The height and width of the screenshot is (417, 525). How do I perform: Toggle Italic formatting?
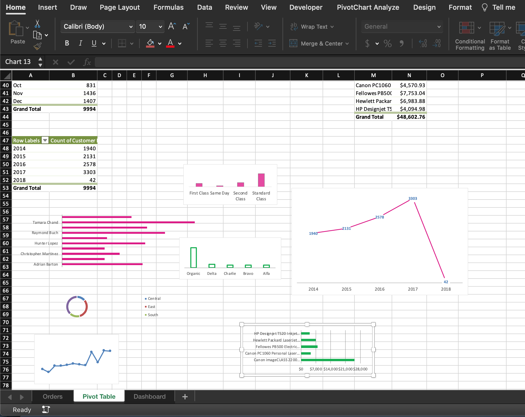pyautogui.click(x=80, y=43)
